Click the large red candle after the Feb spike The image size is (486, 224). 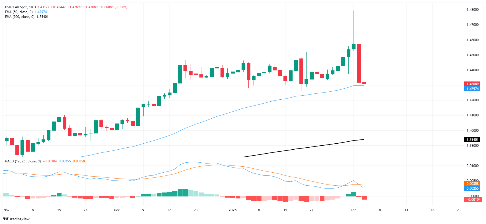[359, 63]
